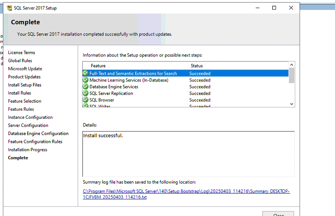Image resolution: width=335 pixels, height=216 pixels.
Task: Click the Installation Progress step
Action: [28, 150]
